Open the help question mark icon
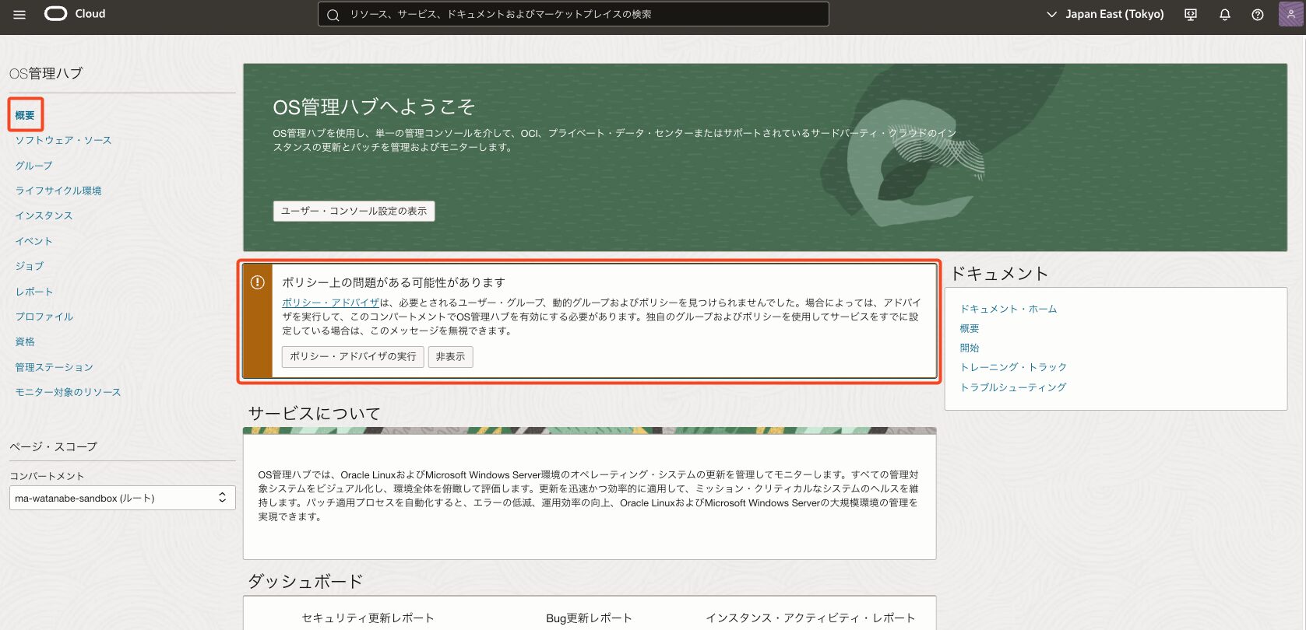The height and width of the screenshot is (630, 1306). pos(1257,14)
